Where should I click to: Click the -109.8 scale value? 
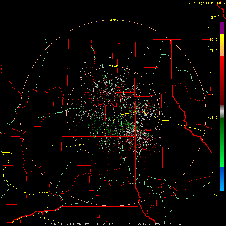(x=212, y=184)
